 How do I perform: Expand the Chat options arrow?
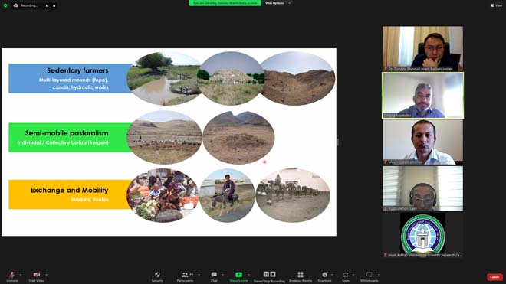pos(222,275)
